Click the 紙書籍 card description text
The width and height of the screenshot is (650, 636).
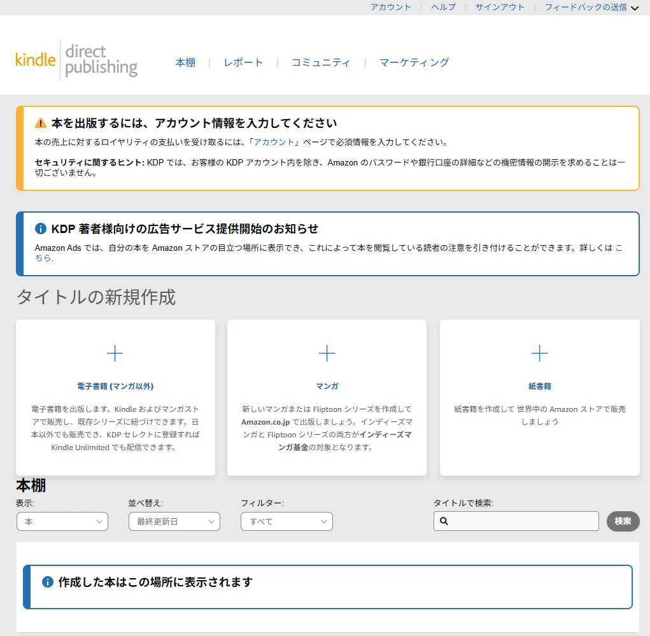[539, 415]
